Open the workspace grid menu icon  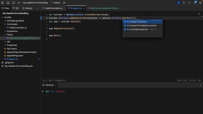point(19,3)
